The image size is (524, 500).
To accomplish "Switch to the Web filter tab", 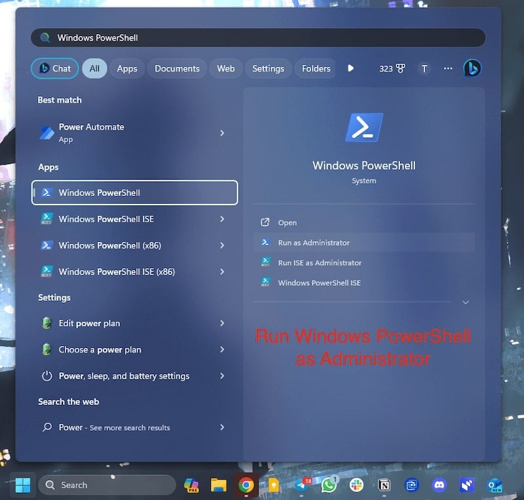I will tap(225, 69).
